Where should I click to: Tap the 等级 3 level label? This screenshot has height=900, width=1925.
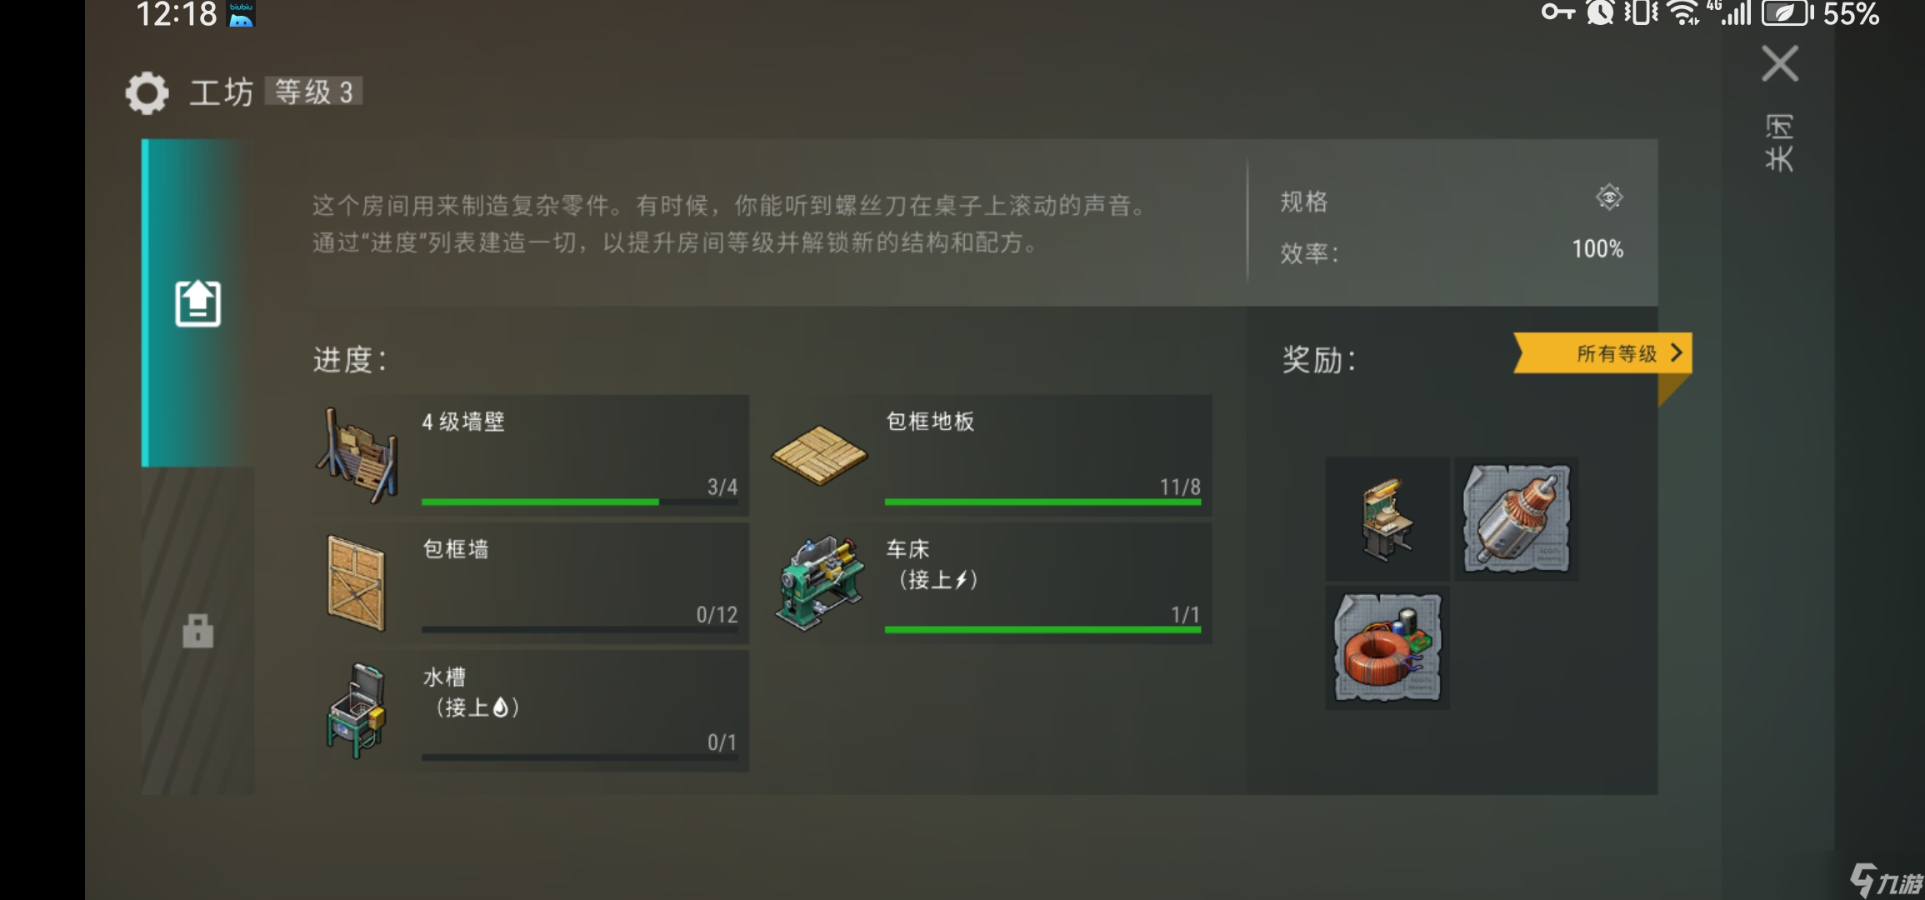[x=314, y=92]
